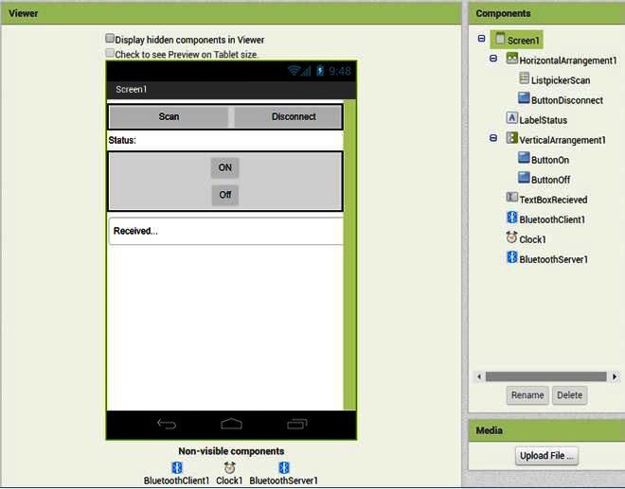Tap the phone preview home navigation icon

tap(231, 424)
